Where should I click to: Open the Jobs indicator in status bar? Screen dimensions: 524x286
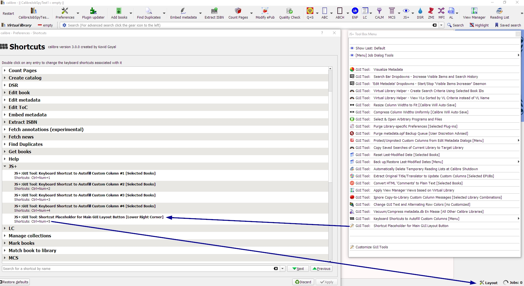click(x=513, y=283)
